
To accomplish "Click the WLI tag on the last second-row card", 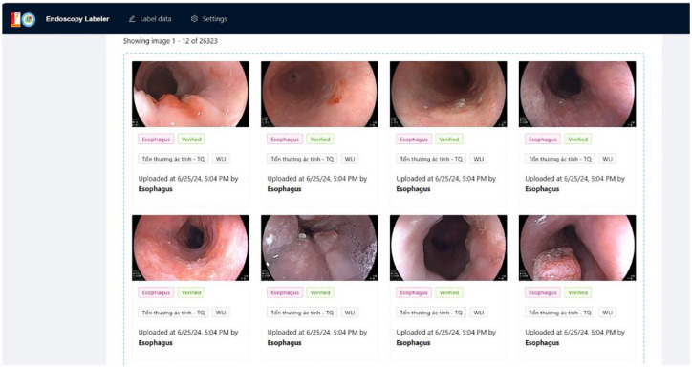I will pos(608,313).
